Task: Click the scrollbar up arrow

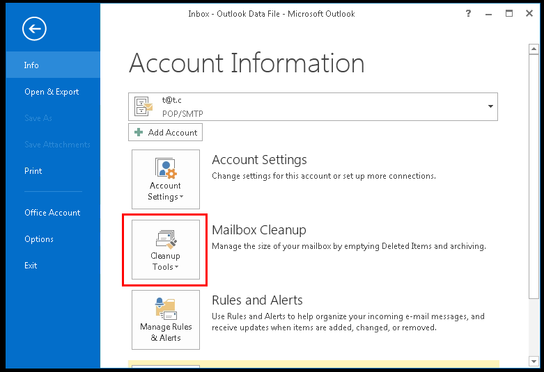Action: 534,49
